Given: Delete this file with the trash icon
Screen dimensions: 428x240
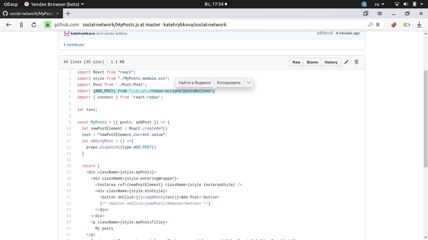Looking at the screenshot, I should tap(356, 62).
